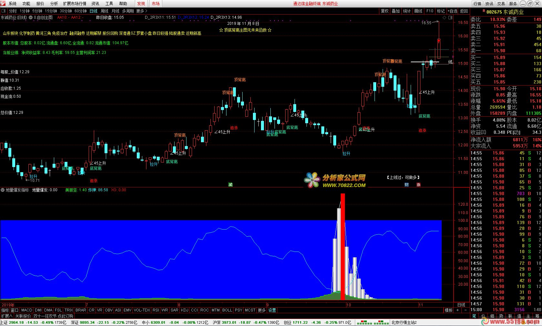Screen dimensions: 542x326
Task: Click the 服务 button in title bar
Action: click(x=513, y=4)
